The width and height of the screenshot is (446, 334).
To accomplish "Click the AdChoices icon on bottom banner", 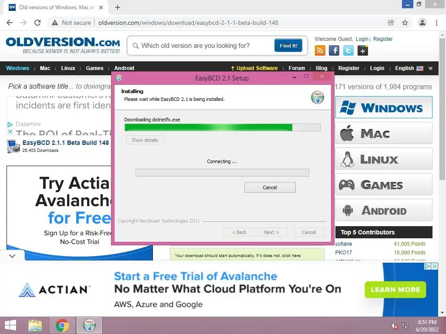I will (427, 266).
